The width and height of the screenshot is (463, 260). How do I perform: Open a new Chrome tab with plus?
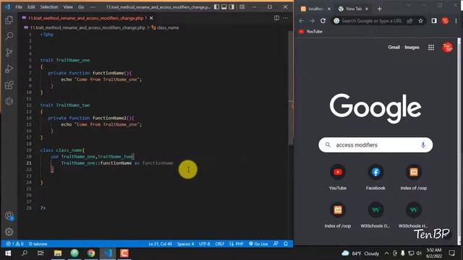pos(379,9)
